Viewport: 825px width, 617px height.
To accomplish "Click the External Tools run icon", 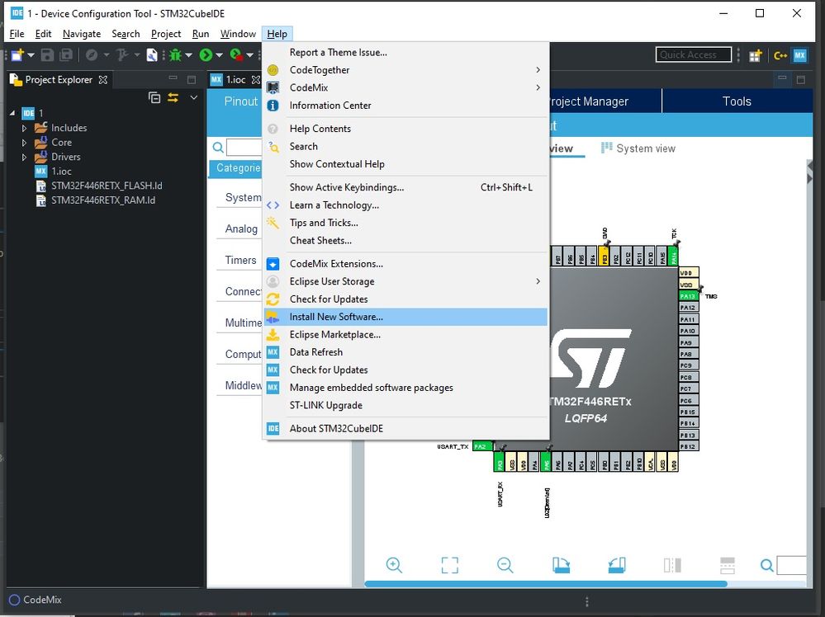I will point(236,54).
